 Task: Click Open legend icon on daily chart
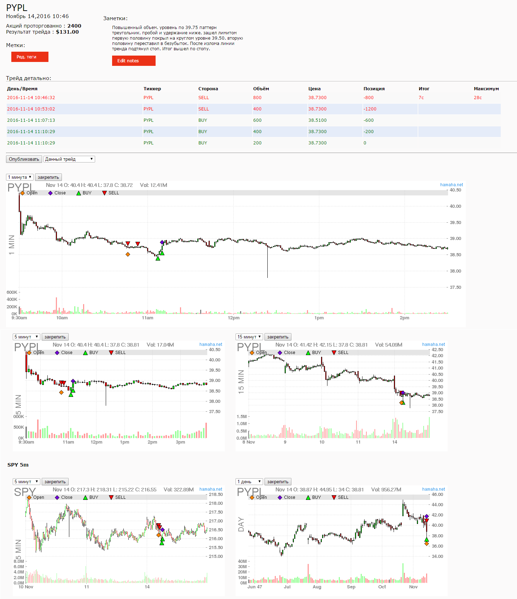[x=252, y=497]
